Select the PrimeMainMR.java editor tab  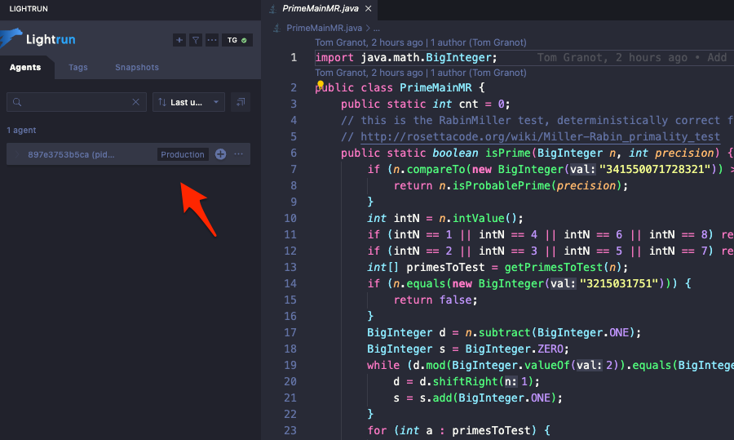point(321,8)
